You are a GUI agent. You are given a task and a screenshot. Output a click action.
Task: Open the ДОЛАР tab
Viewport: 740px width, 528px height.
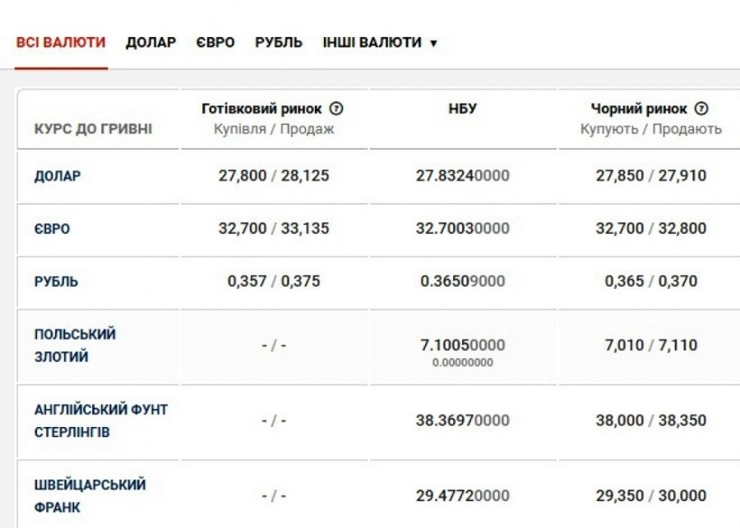pos(150,42)
